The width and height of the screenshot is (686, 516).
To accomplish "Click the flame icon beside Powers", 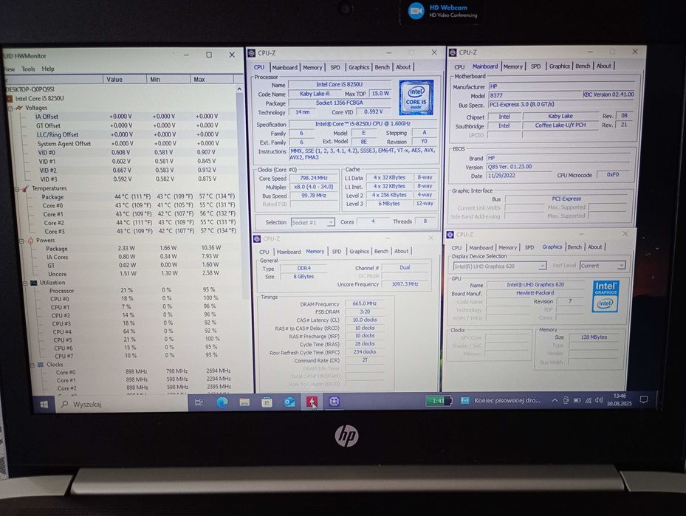I will [30, 241].
